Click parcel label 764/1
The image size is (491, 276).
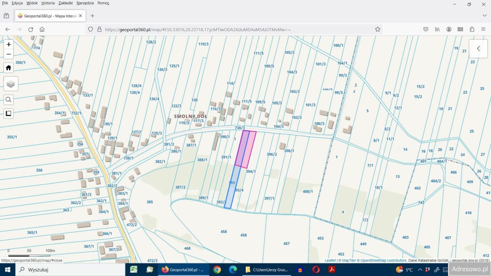coord(342,63)
